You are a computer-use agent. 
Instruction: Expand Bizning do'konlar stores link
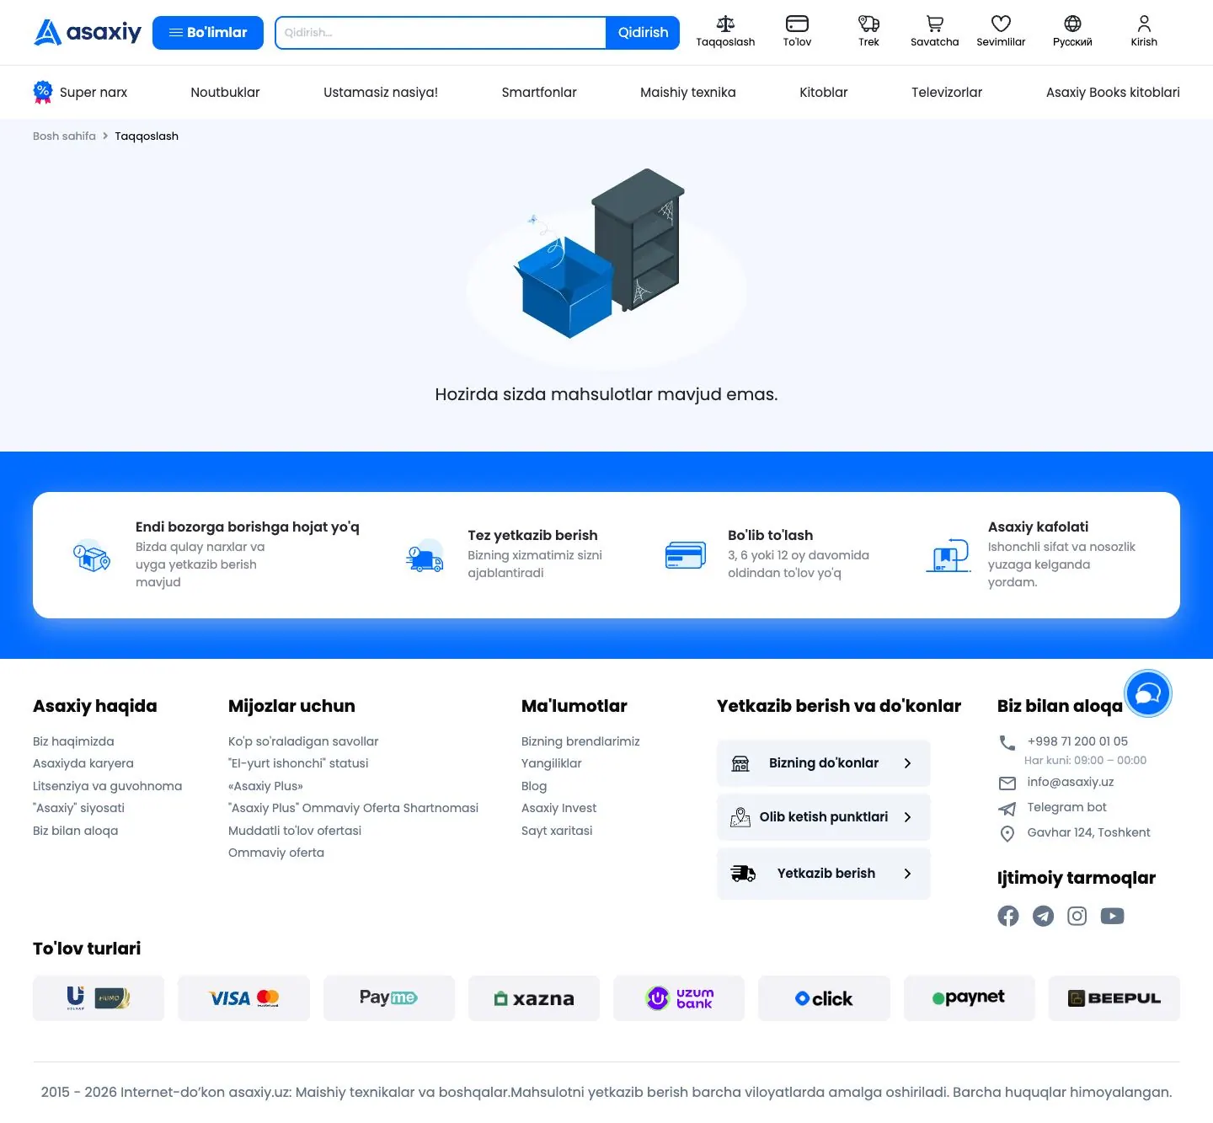824,763
